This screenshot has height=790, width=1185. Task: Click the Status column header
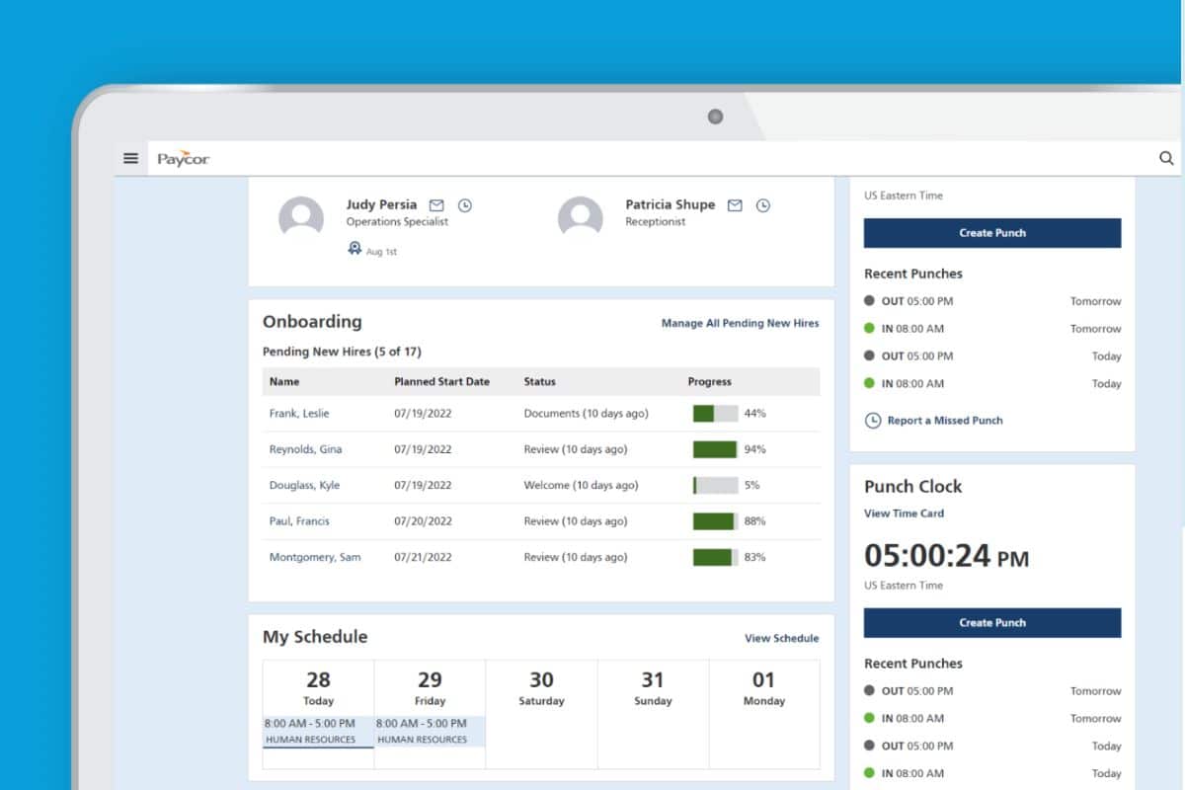coord(539,381)
